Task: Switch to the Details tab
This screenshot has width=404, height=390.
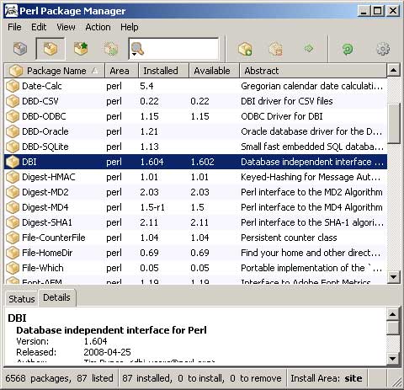Action: [x=56, y=297]
